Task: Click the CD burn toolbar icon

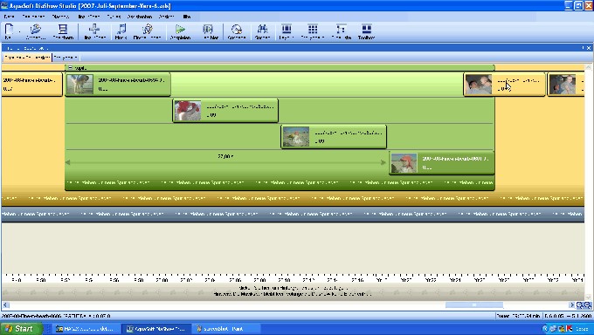Action: click(x=237, y=29)
